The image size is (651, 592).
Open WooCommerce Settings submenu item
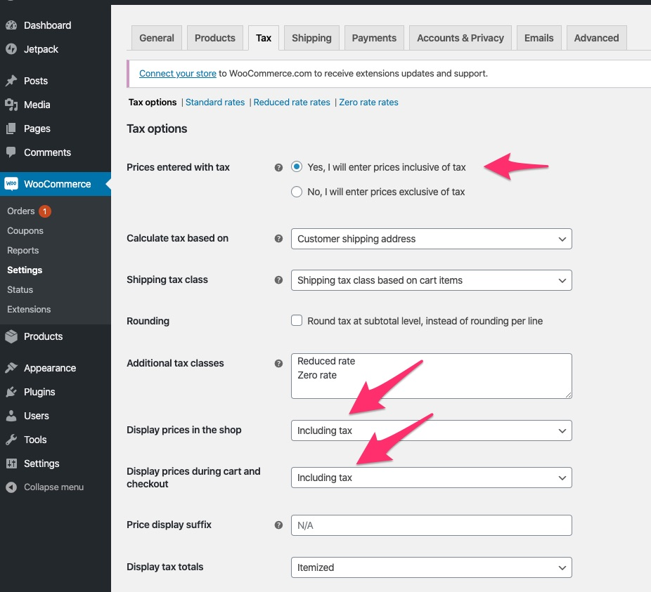[x=25, y=270]
